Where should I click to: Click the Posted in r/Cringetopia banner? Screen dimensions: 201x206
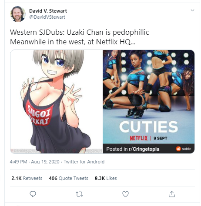click(149, 149)
